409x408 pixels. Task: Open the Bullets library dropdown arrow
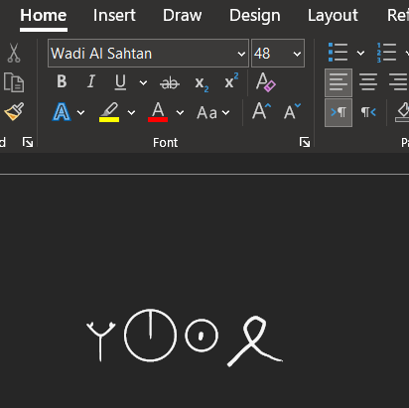(360, 53)
